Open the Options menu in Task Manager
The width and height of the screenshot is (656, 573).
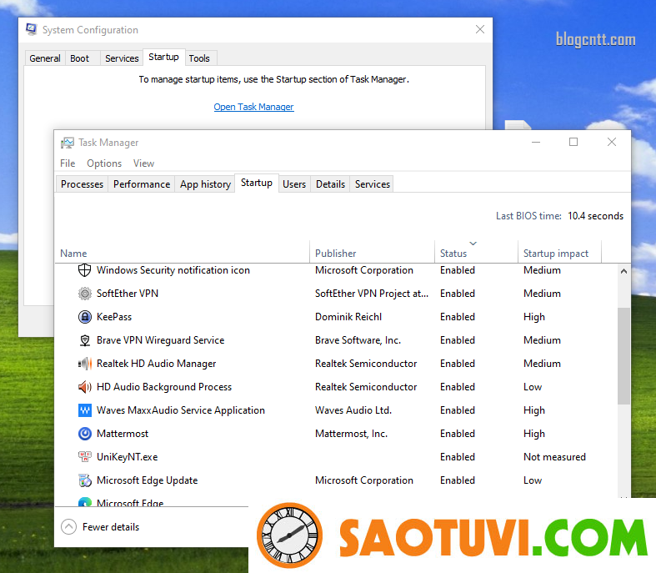point(104,163)
